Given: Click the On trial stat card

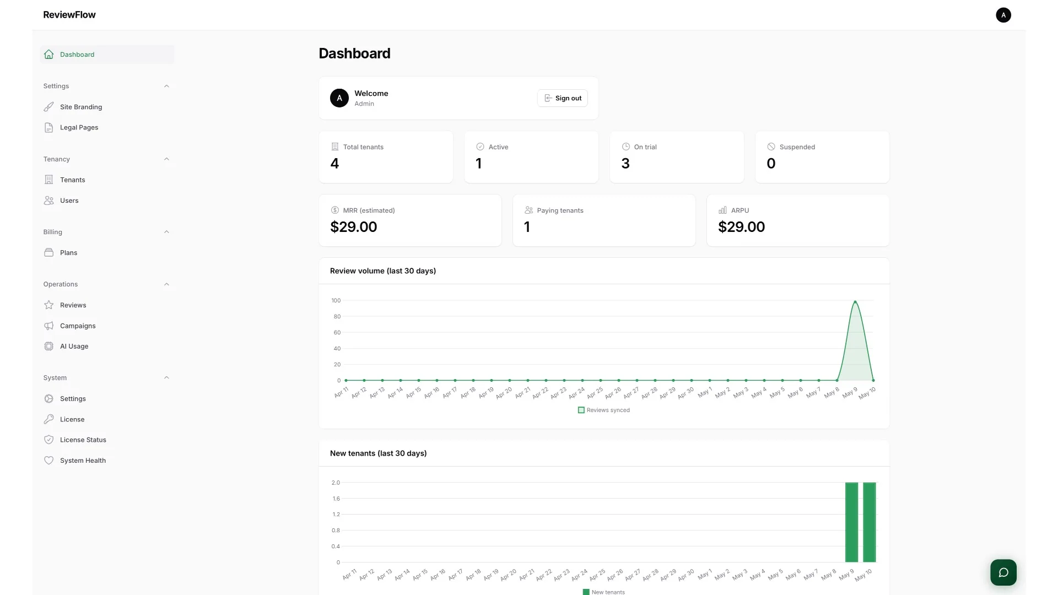Looking at the screenshot, I should click(677, 157).
